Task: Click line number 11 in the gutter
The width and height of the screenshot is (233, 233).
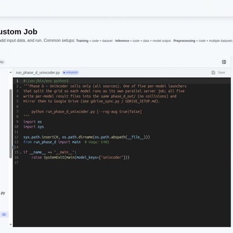Action: pos(16,132)
